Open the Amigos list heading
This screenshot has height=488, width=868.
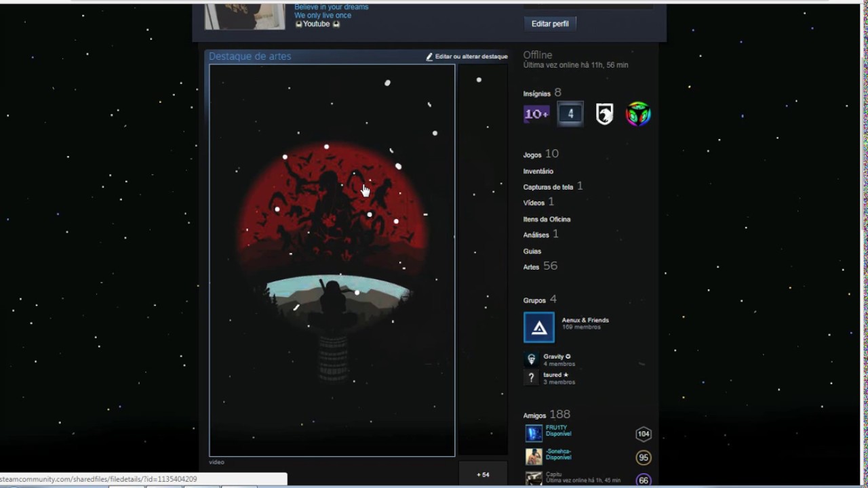pos(534,415)
